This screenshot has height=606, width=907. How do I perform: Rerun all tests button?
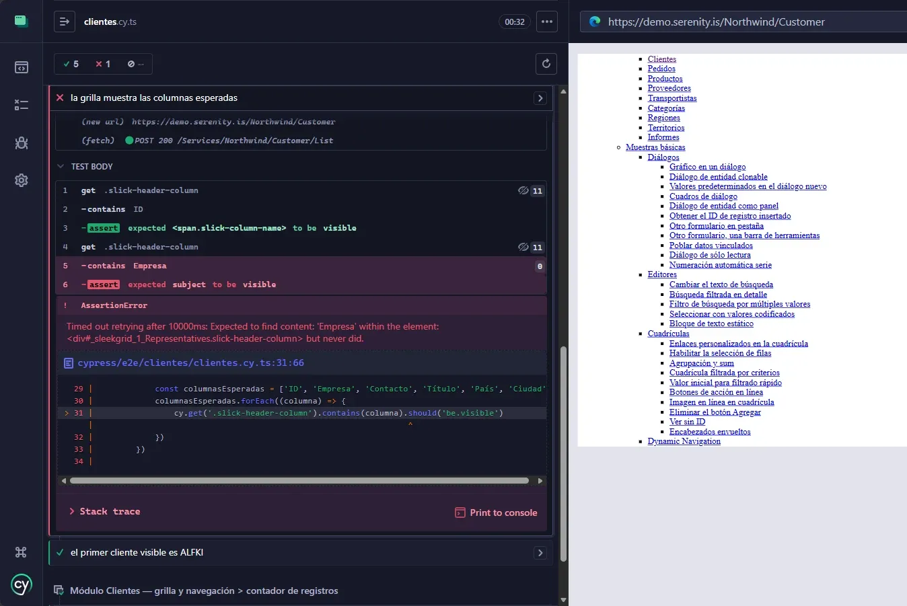546,64
